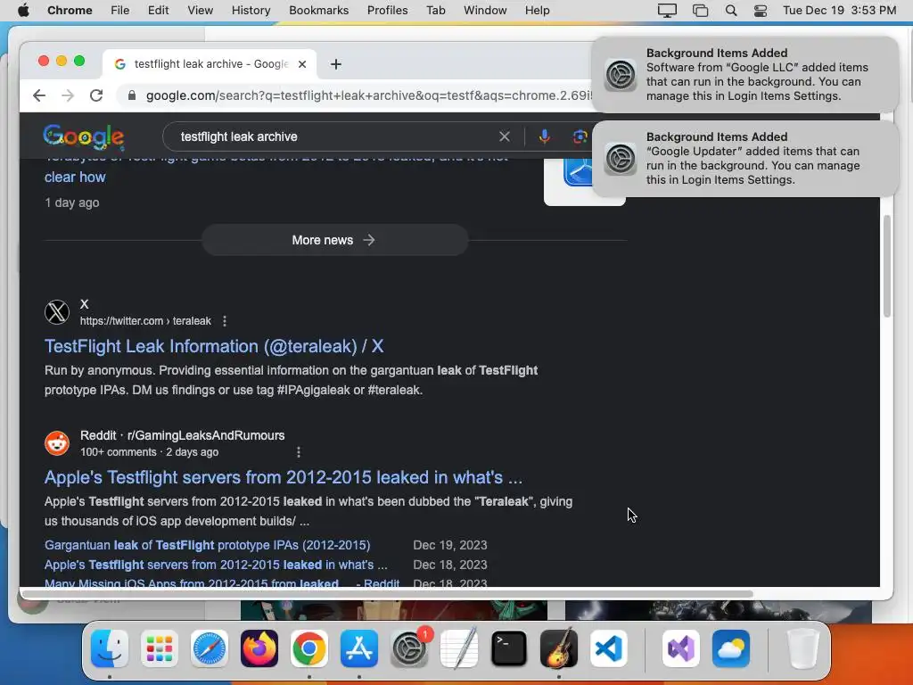The height and width of the screenshot is (685, 913).
Task: Click the Chrome address bar URL
Action: (x=369, y=95)
